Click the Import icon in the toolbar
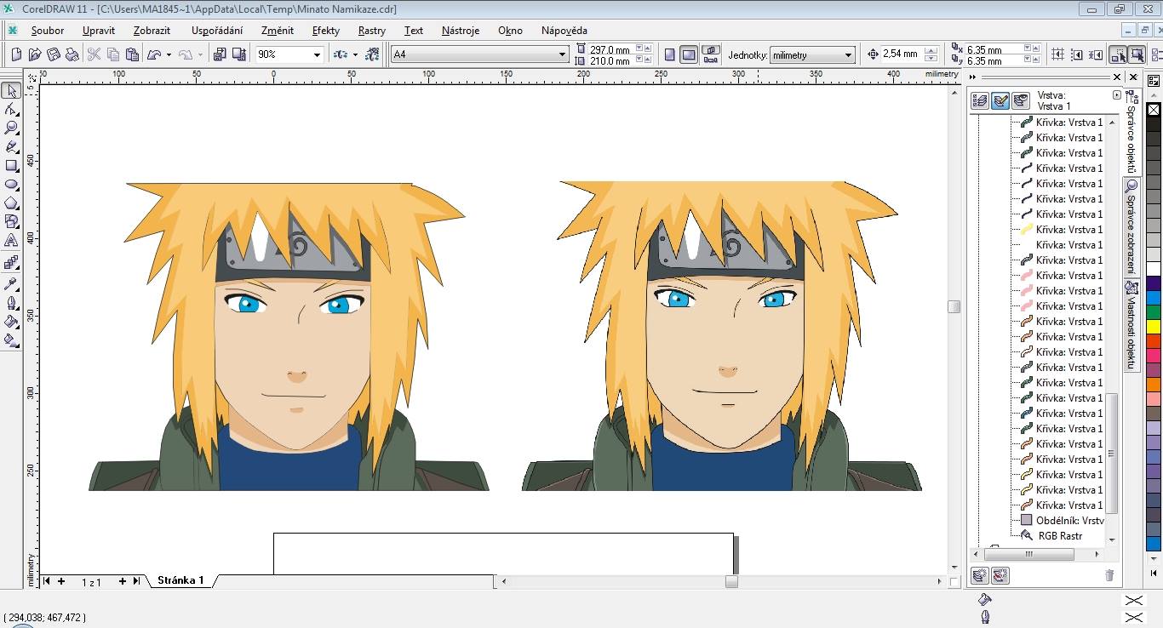The height and width of the screenshot is (628, 1163). (220, 54)
